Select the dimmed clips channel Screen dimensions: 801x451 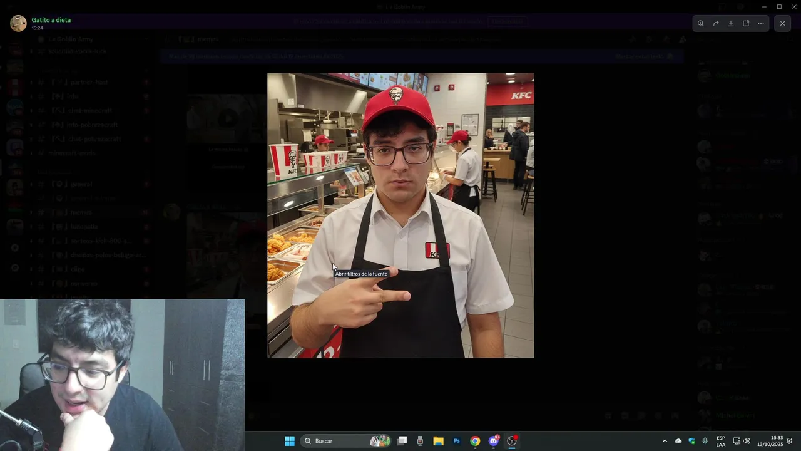click(x=78, y=269)
